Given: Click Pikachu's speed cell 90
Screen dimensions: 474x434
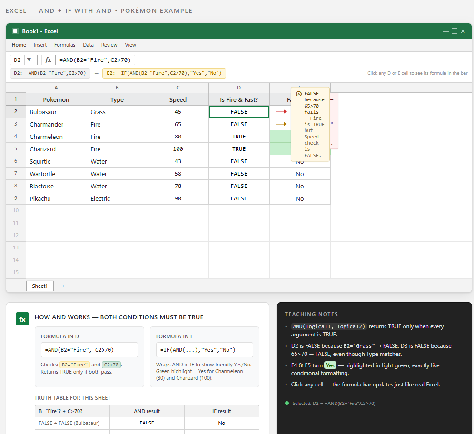Looking at the screenshot, I should tap(178, 198).
